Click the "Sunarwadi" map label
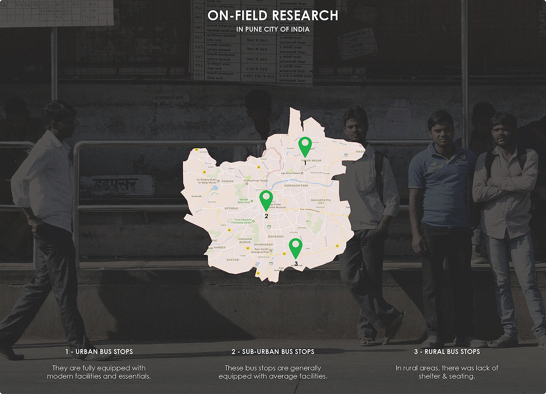 (x=197, y=196)
